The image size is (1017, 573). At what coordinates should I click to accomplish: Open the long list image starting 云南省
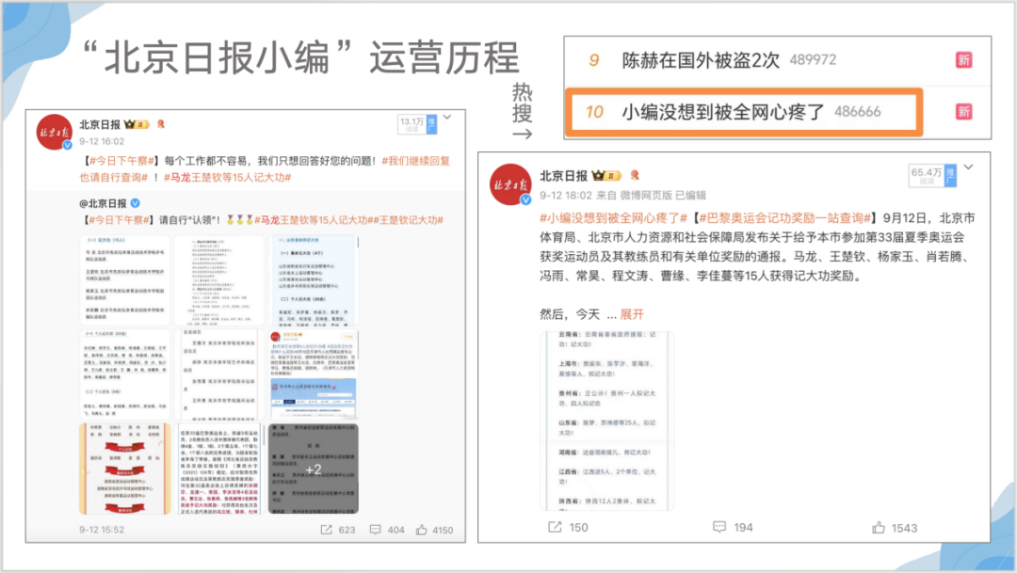607,421
